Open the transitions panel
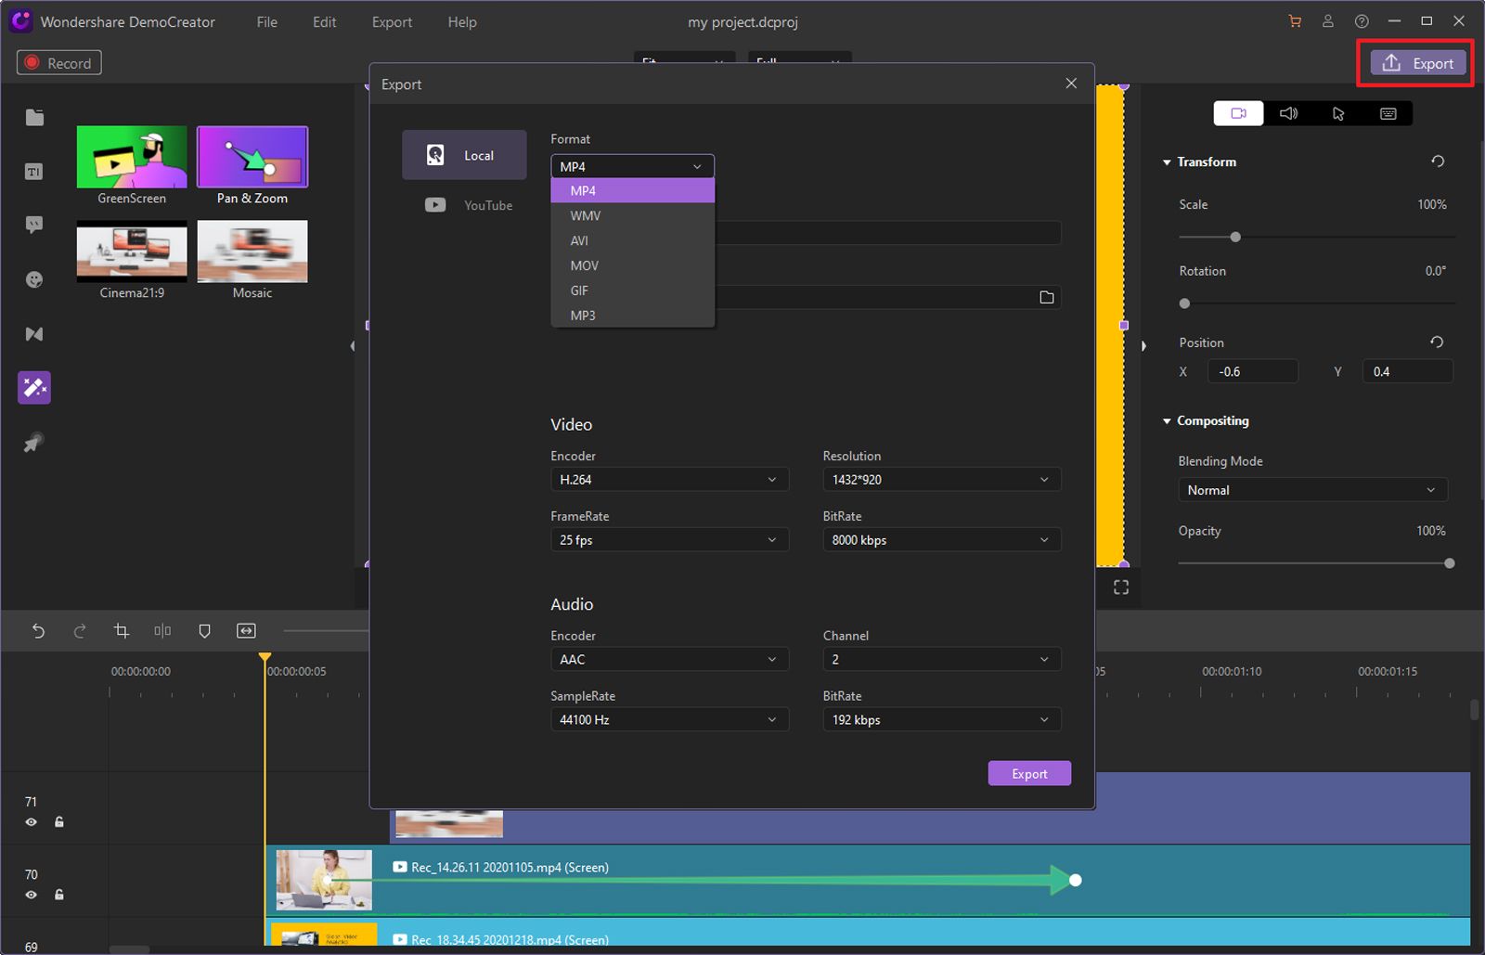The width and height of the screenshot is (1485, 955). coord(33,333)
